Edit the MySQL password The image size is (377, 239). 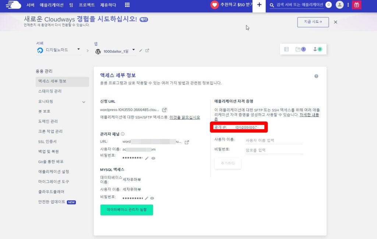147,198
